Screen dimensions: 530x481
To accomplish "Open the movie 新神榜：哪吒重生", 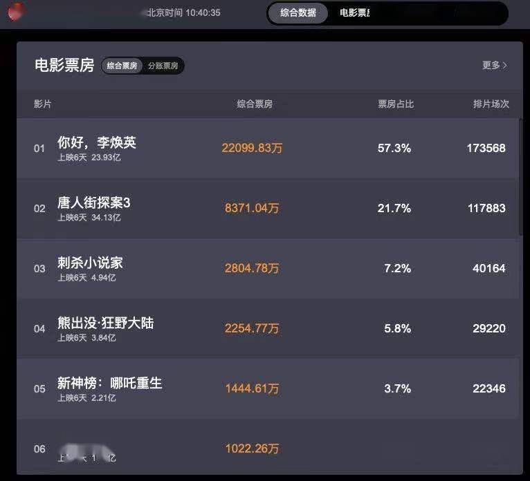I will point(110,383).
